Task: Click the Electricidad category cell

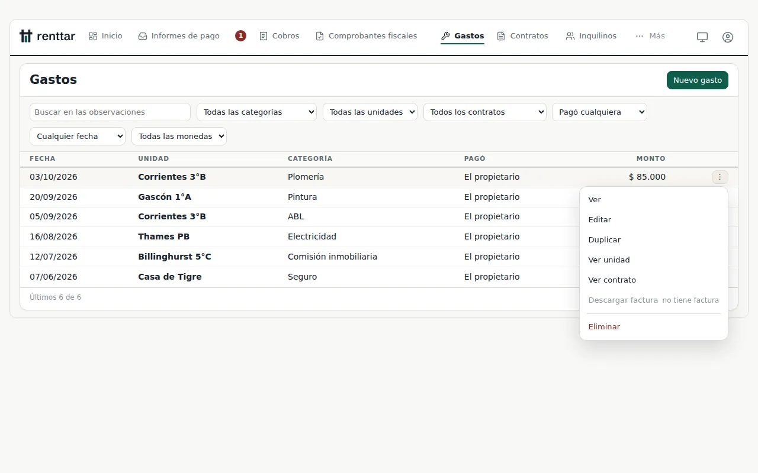Action: pyautogui.click(x=312, y=237)
